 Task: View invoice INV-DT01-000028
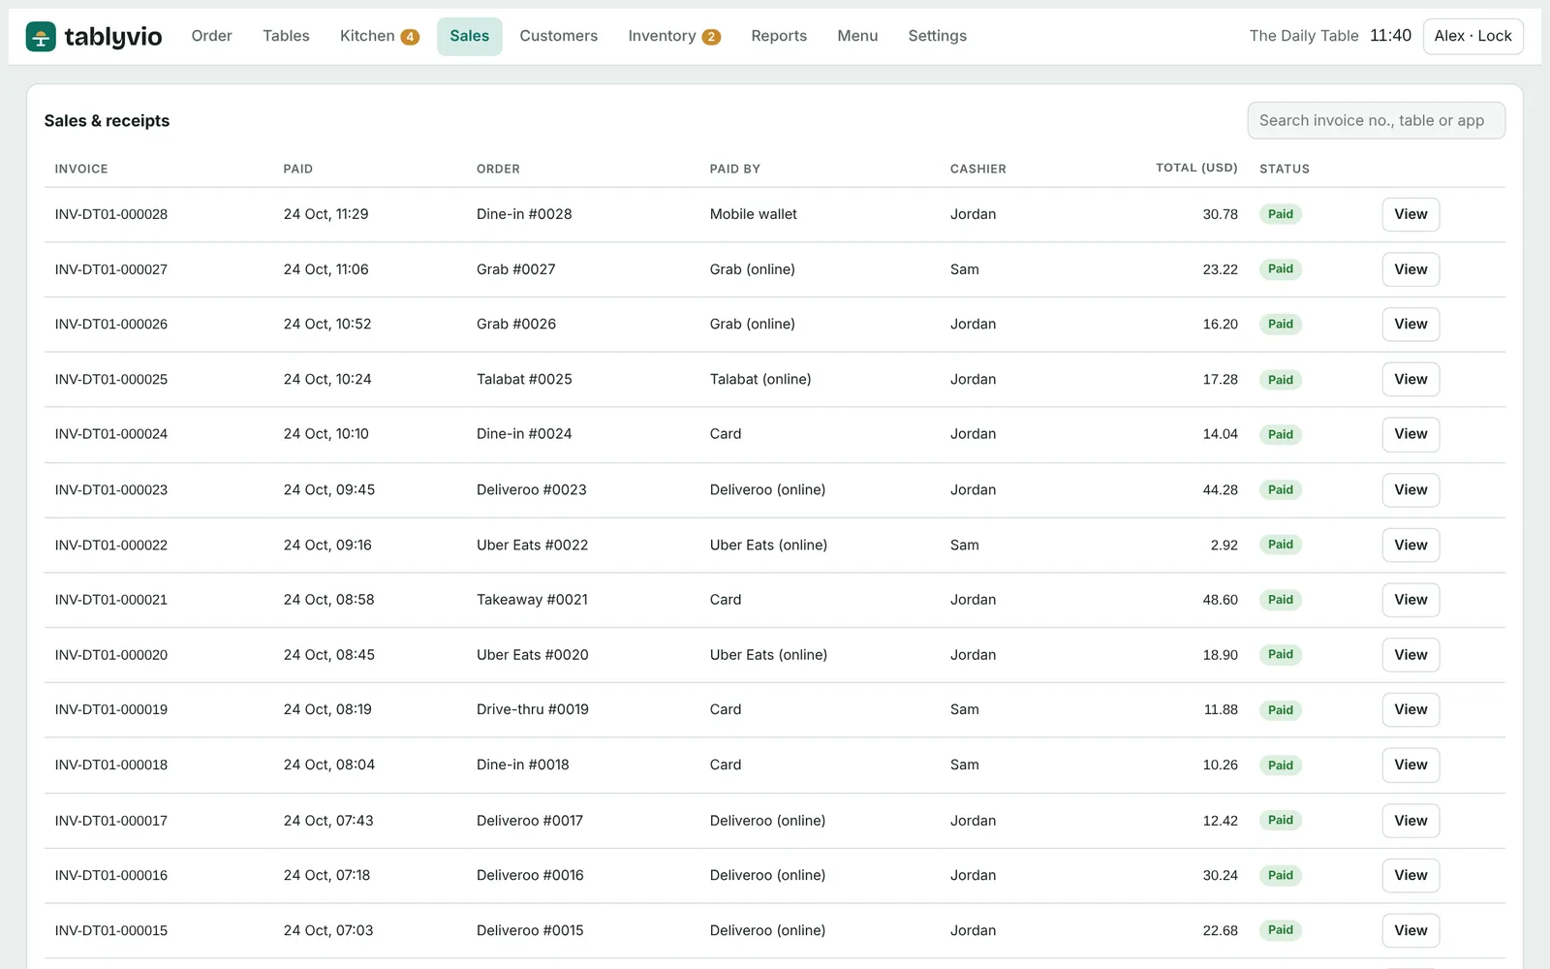coord(1410,214)
